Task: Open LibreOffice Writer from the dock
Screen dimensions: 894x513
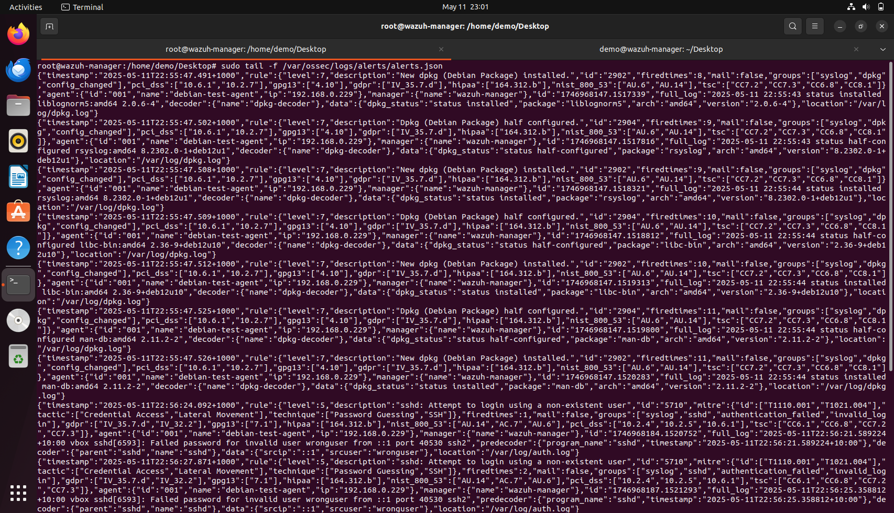Action: [18, 176]
